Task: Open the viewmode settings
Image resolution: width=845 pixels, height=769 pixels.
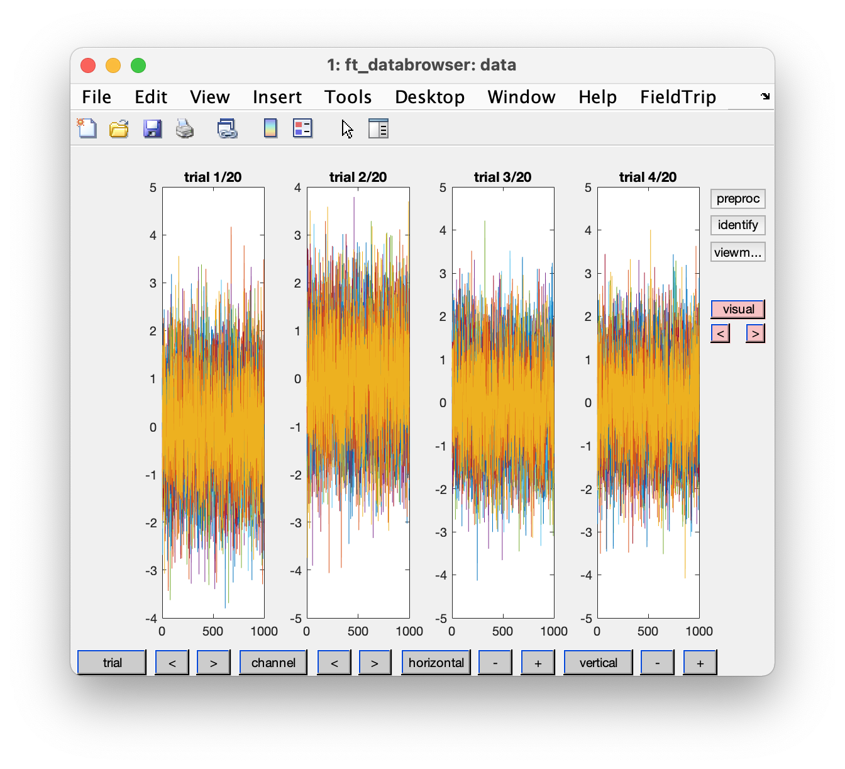Action: (x=737, y=252)
